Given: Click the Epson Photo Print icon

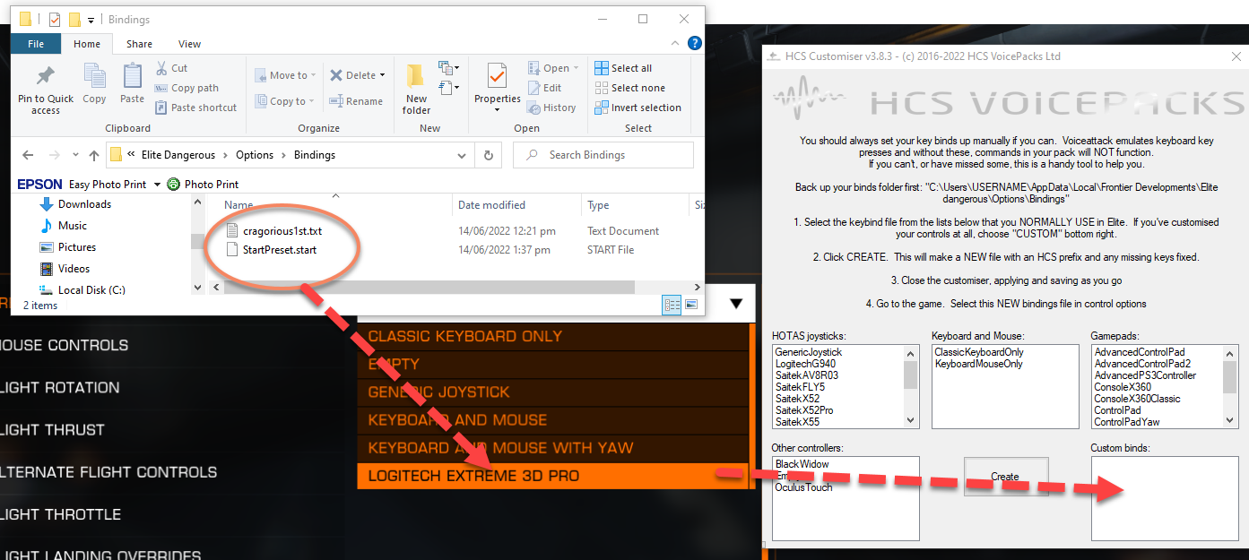Looking at the screenshot, I should click(173, 185).
